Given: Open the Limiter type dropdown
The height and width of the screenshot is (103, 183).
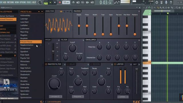Looking at the screenshot, I should click(x=123, y=97).
